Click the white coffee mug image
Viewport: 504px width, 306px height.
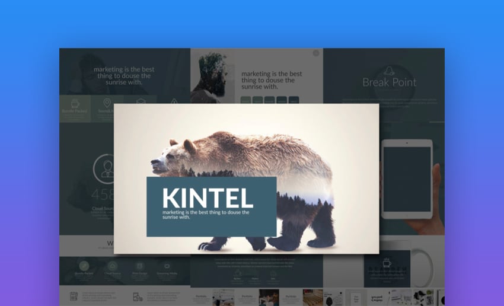click(428, 267)
